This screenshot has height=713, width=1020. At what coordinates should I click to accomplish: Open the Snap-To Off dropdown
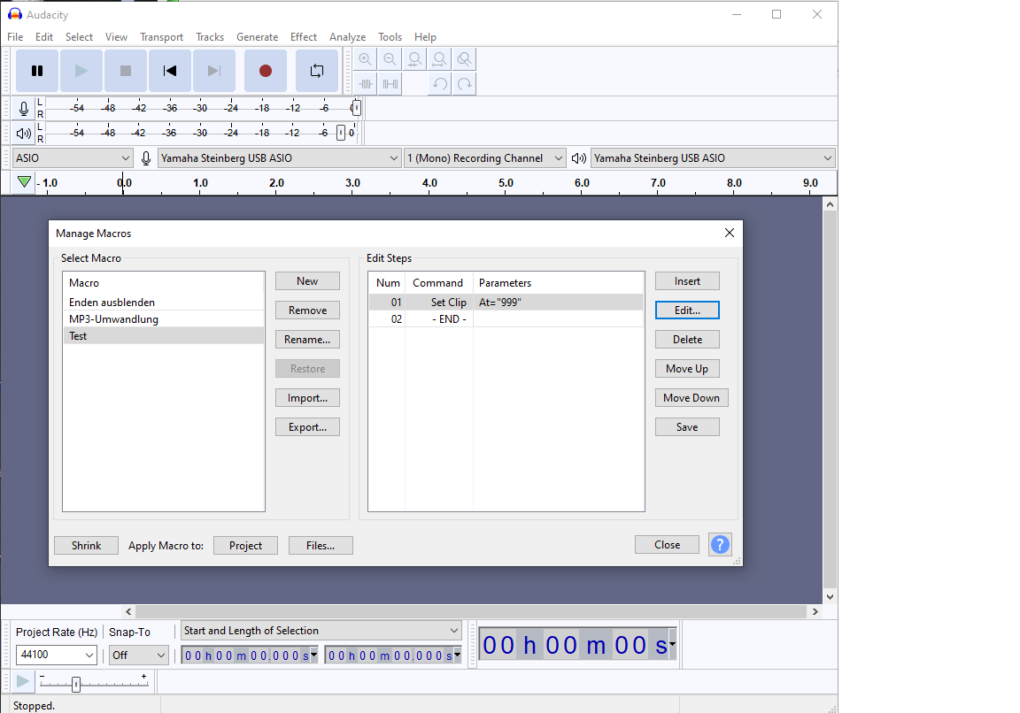[138, 655]
